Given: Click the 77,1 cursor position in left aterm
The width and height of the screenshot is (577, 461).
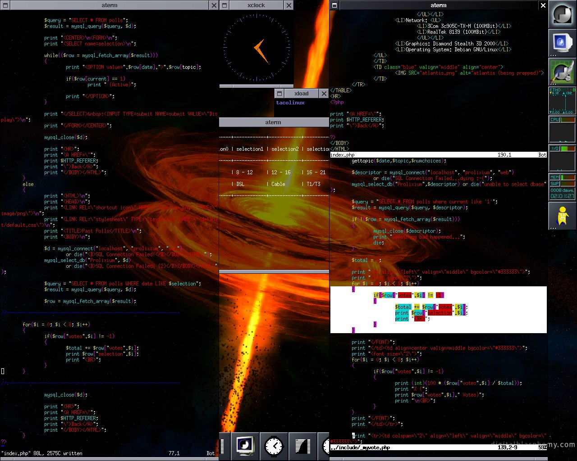Looking at the screenshot, I should [174, 453].
